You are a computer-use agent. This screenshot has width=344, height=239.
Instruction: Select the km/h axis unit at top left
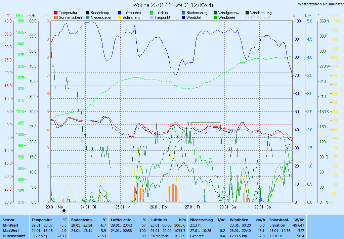31,16
